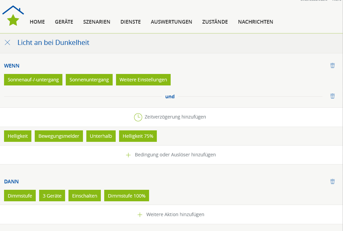Click plus icon beside Weitere Aktion
343x231 pixels.
click(x=140, y=215)
